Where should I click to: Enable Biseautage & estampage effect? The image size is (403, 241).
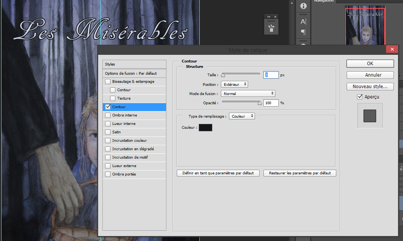(x=108, y=82)
